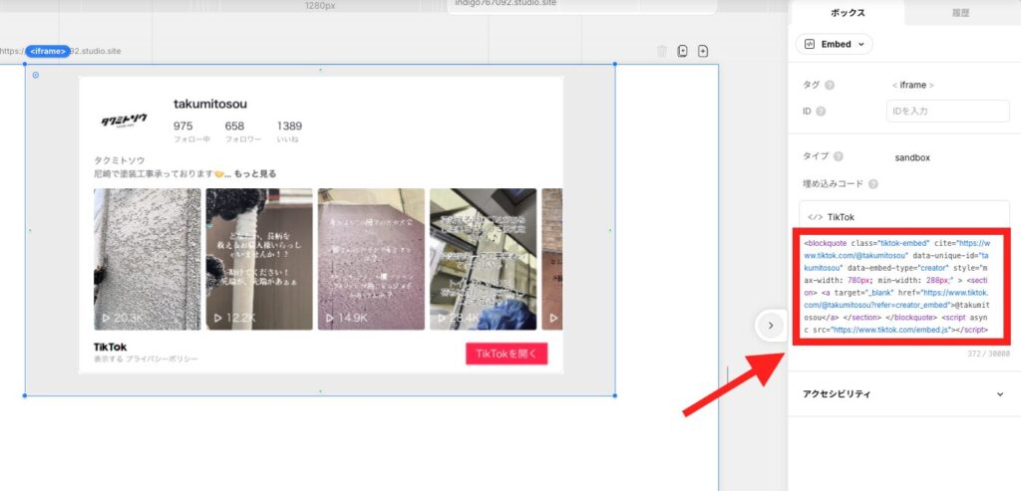1021x491 pixels.
Task: Click the small circle handle icon in box corner
Action: click(x=36, y=75)
